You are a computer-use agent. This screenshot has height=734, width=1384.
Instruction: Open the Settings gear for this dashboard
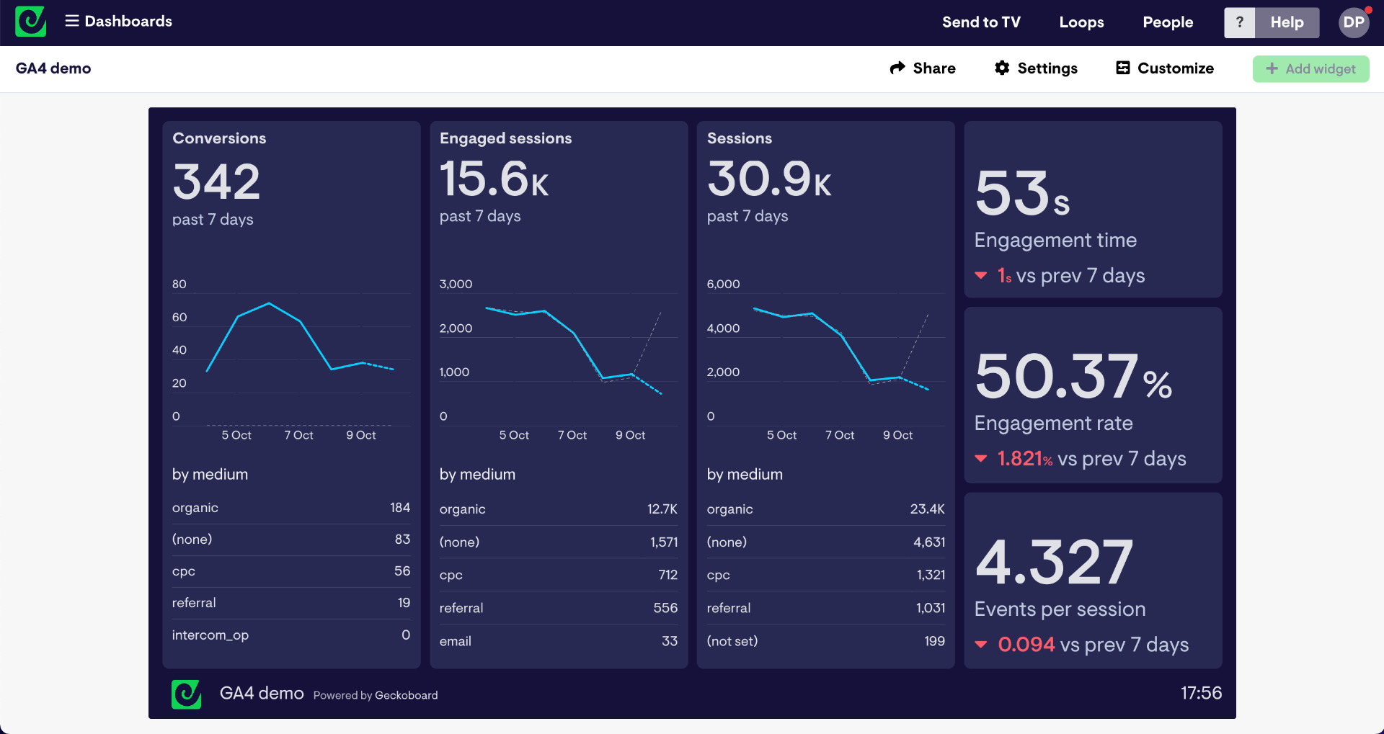pyautogui.click(x=1002, y=68)
